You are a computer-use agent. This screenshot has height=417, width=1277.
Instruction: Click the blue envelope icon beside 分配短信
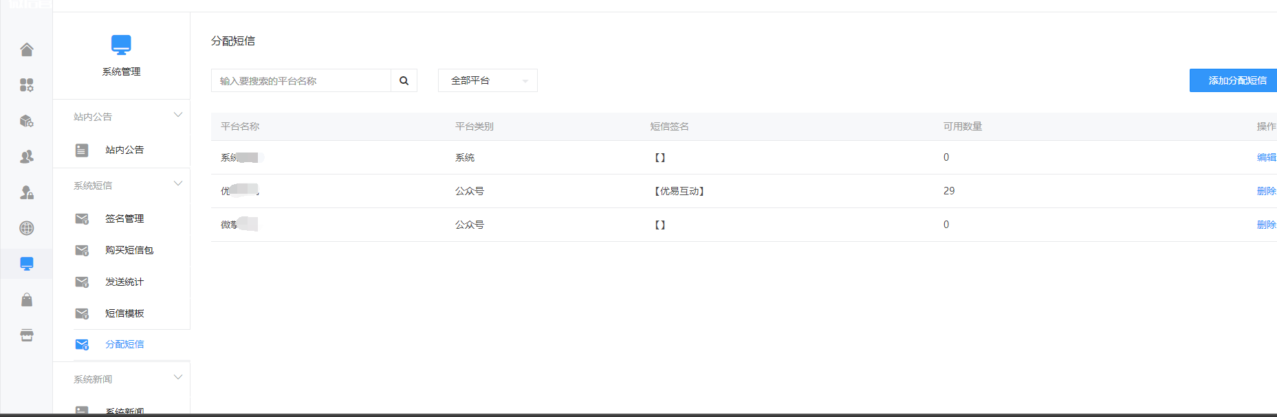tap(82, 344)
